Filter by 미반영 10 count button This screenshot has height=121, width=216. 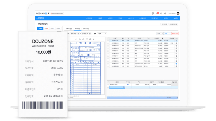point(175,33)
